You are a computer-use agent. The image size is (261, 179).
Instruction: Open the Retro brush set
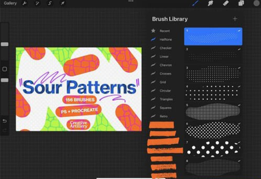point(163,116)
